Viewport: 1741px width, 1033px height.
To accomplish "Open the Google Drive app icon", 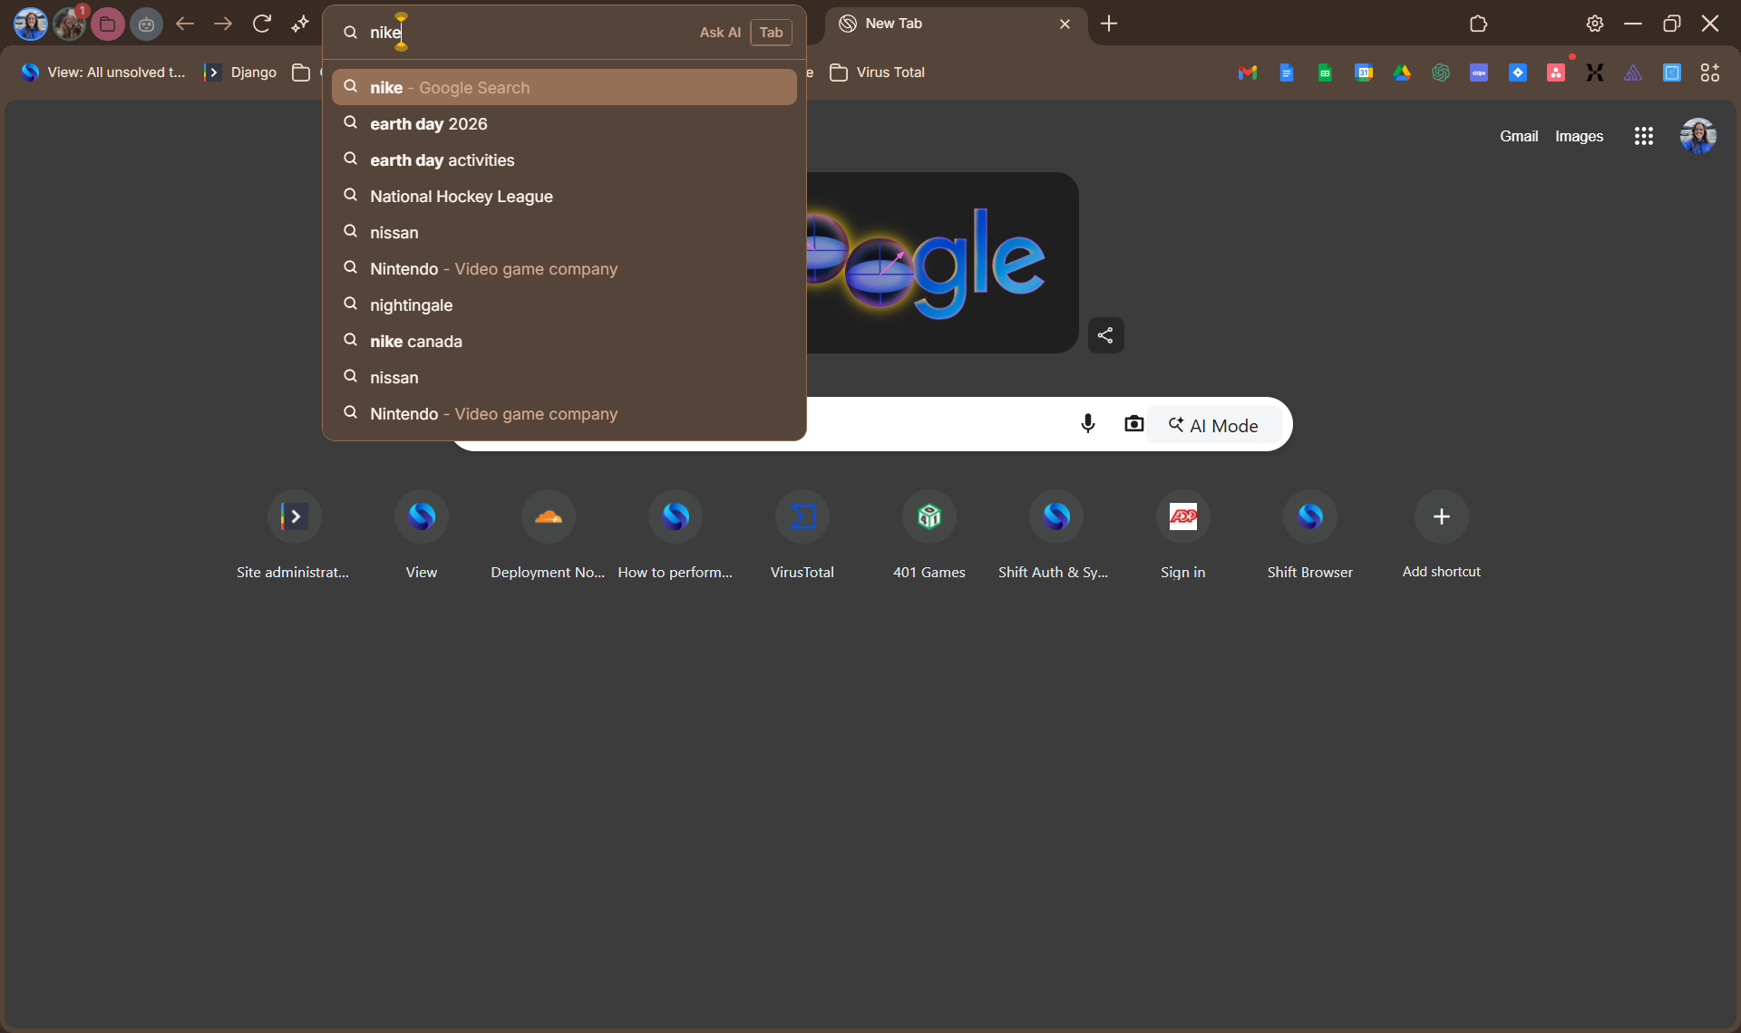I will click(1402, 72).
